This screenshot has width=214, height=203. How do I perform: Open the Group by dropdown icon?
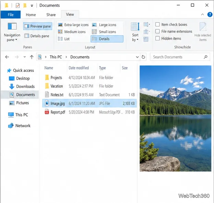(x=146, y=25)
